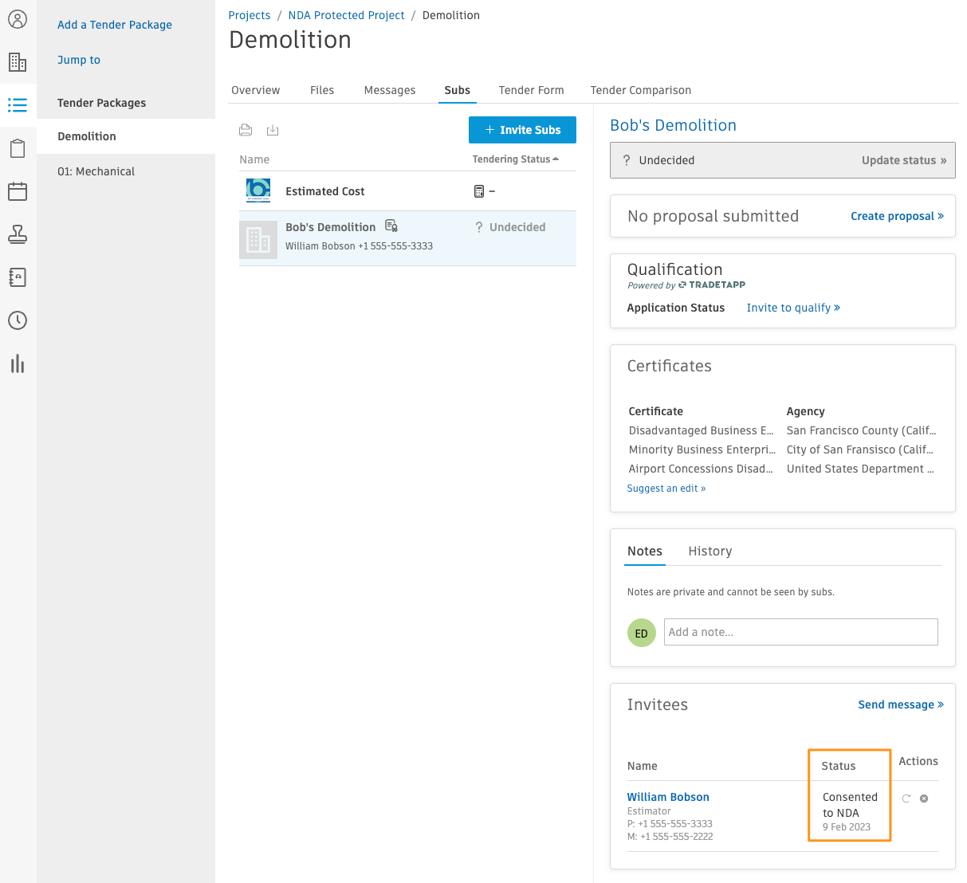The width and height of the screenshot is (967, 883).
Task: Click the Invite Subs button
Action: pos(522,130)
